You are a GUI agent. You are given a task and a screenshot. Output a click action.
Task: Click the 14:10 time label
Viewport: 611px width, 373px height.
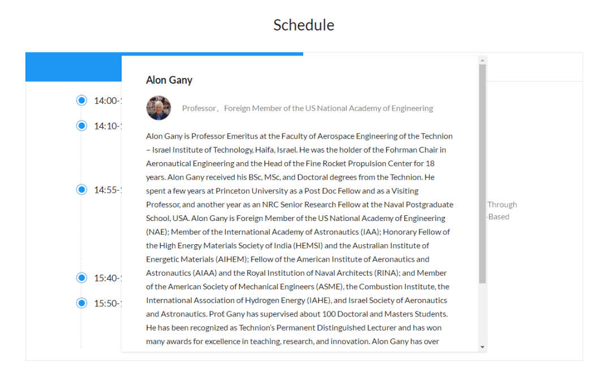107,126
